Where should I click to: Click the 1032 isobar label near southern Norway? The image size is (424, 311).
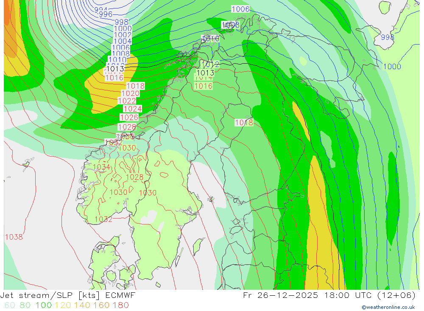tap(103, 219)
